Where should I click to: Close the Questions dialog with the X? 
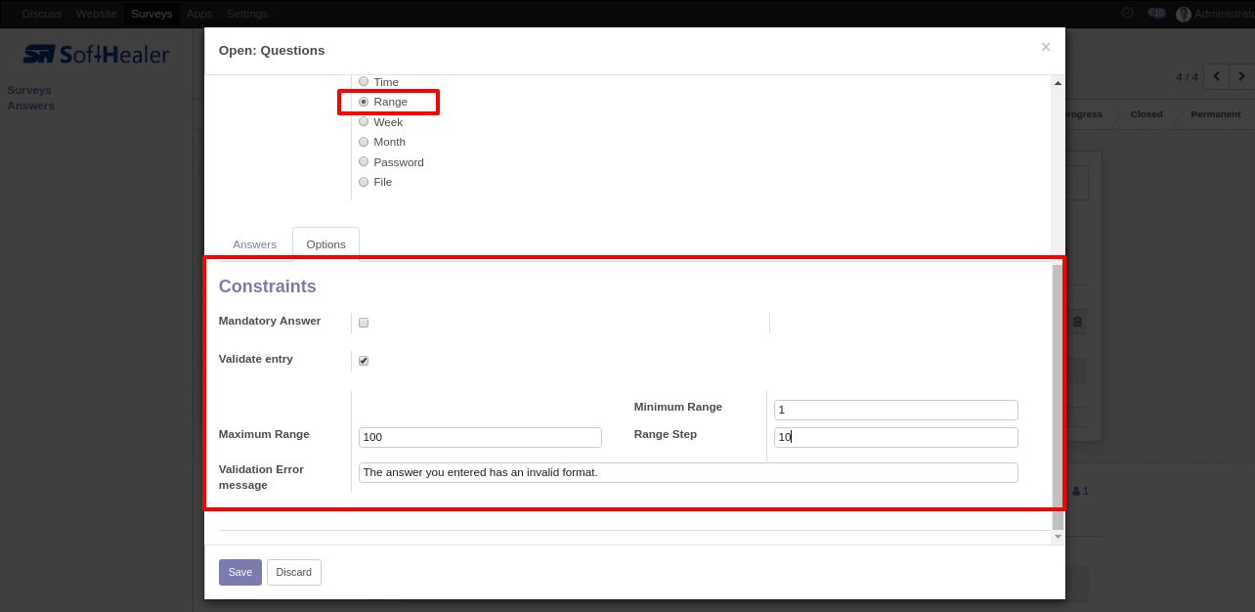point(1045,47)
